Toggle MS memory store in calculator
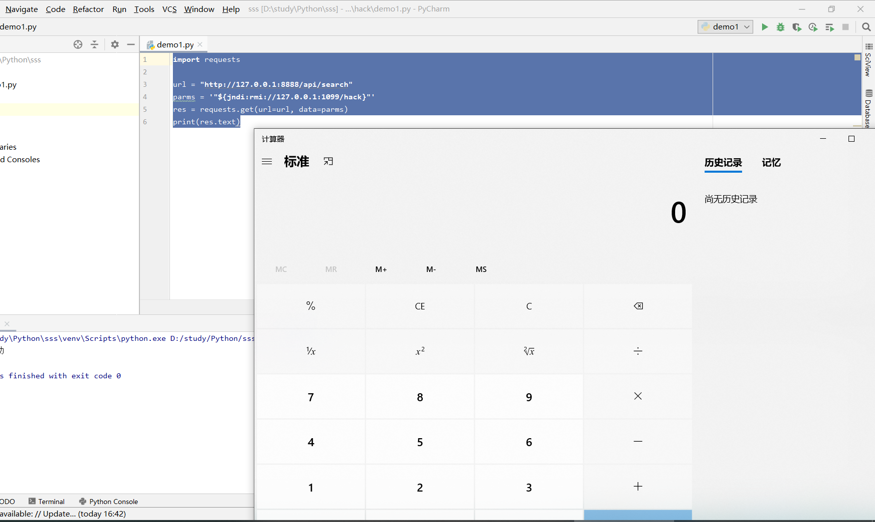Image resolution: width=875 pixels, height=522 pixels. click(481, 269)
